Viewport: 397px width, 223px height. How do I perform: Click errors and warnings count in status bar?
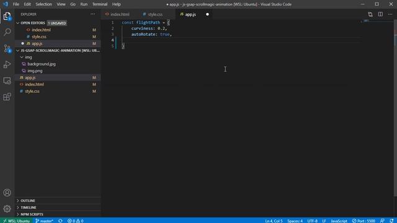coord(76,221)
